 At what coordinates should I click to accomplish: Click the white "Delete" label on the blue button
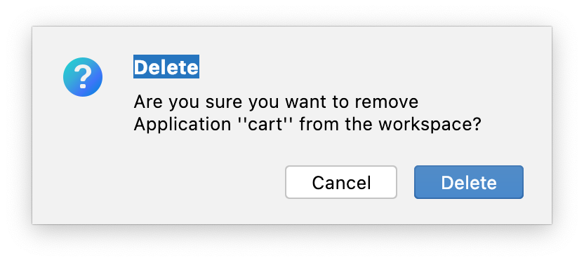click(469, 182)
